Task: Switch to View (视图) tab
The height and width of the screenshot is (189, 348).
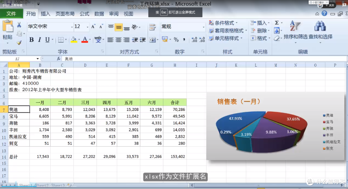Action: coord(128,14)
